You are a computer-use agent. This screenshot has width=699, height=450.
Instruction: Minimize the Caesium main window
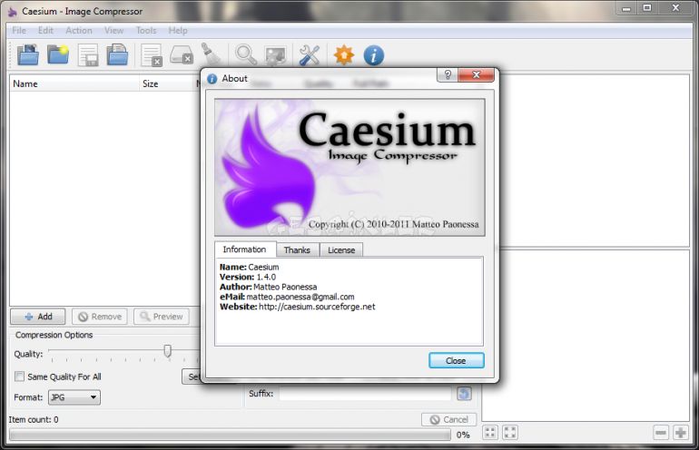626,8
